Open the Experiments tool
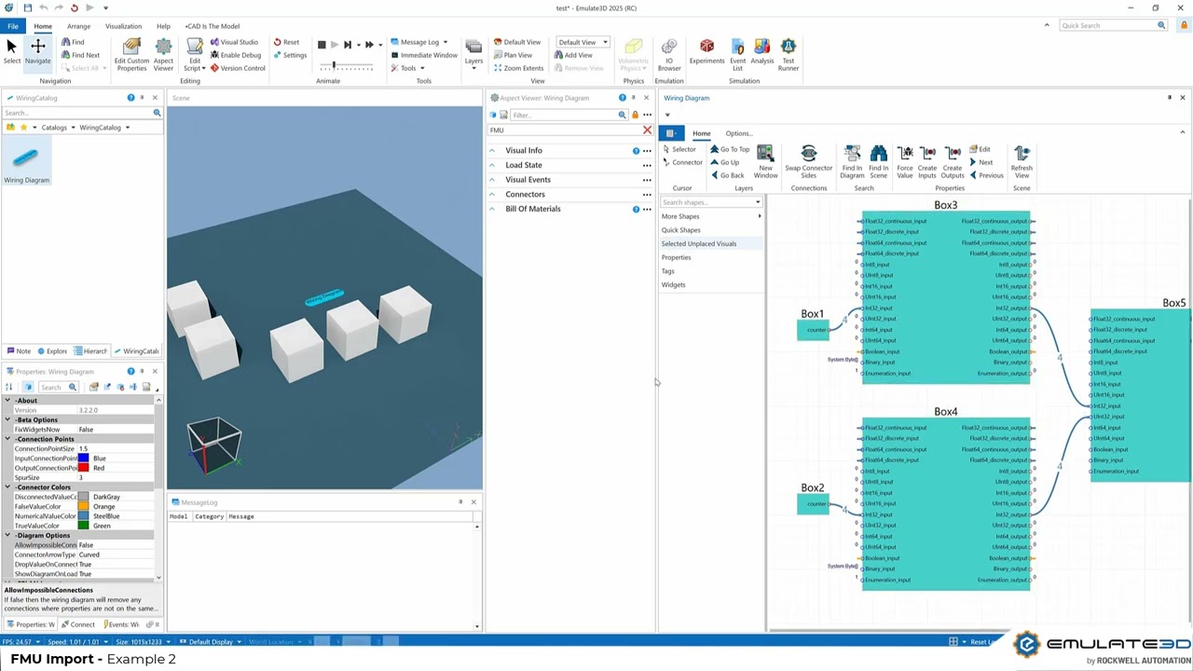 (706, 51)
